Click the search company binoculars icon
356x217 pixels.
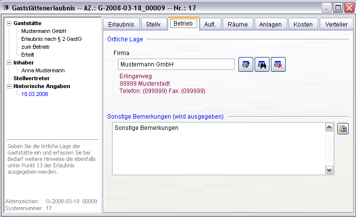click(x=262, y=65)
